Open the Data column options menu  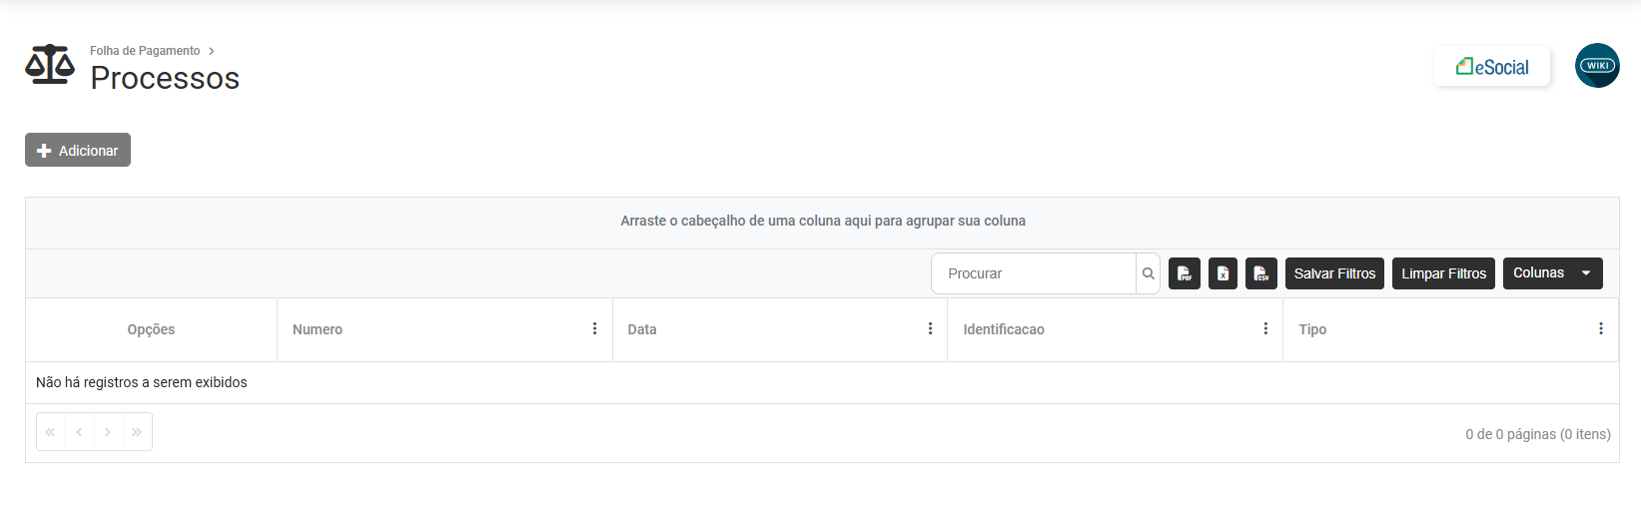pyautogui.click(x=930, y=329)
